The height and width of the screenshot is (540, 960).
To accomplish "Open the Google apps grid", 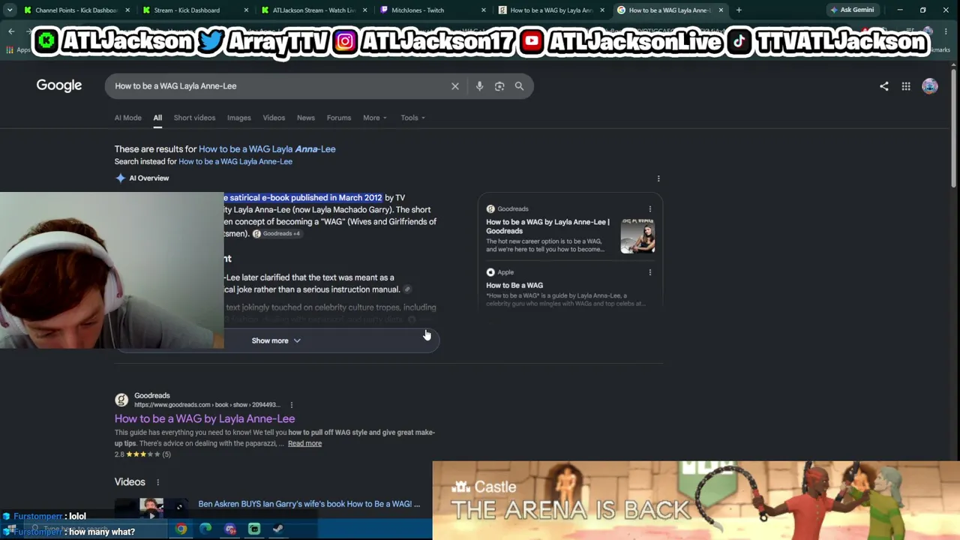I will (906, 86).
